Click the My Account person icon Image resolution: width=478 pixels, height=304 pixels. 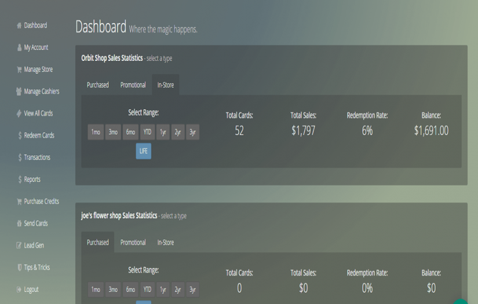pyautogui.click(x=20, y=47)
